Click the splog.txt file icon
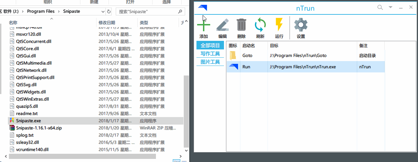The image size is (418, 162). click(x=12, y=135)
